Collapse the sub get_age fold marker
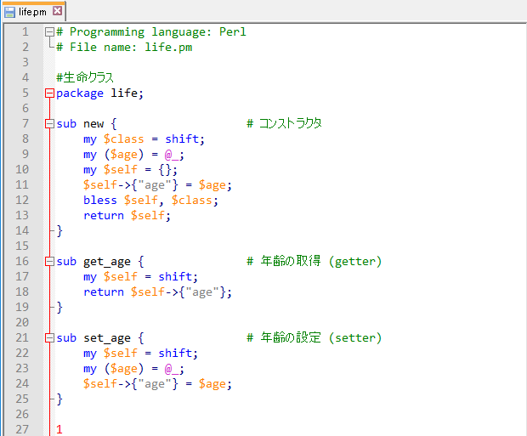 coord(50,262)
